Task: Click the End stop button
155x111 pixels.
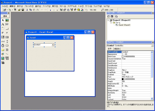Action: click(x=57, y=10)
